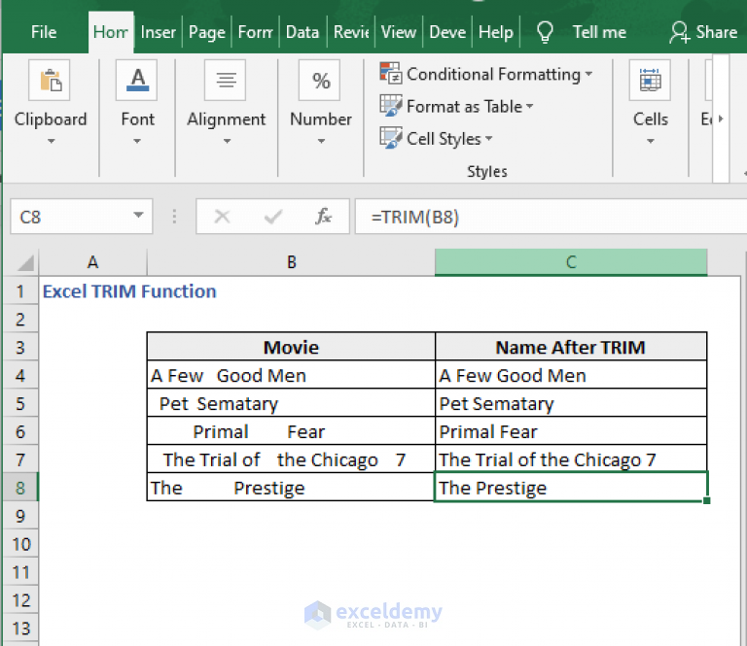Click the Conditional Formatting label
747x646 pixels.
tap(493, 74)
